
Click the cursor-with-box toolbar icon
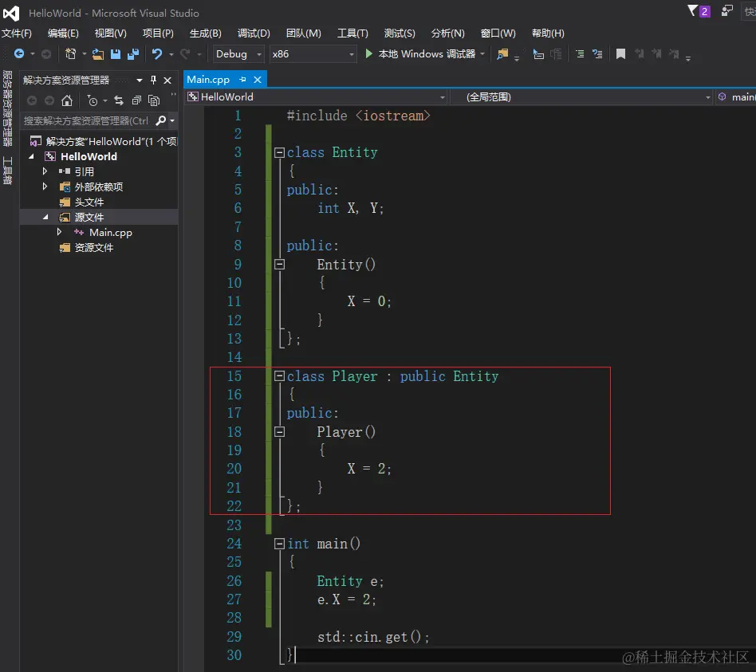pyautogui.click(x=538, y=54)
